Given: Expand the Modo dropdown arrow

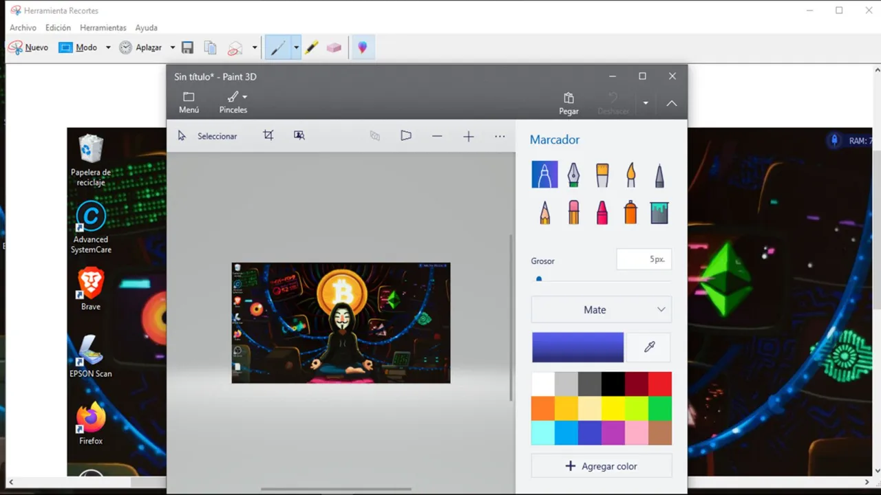Looking at the screenshot, I should (108, 47).
